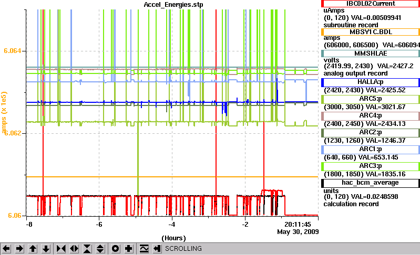
Task: Select the ARC1:p legend entry
Action: [371, 150]
